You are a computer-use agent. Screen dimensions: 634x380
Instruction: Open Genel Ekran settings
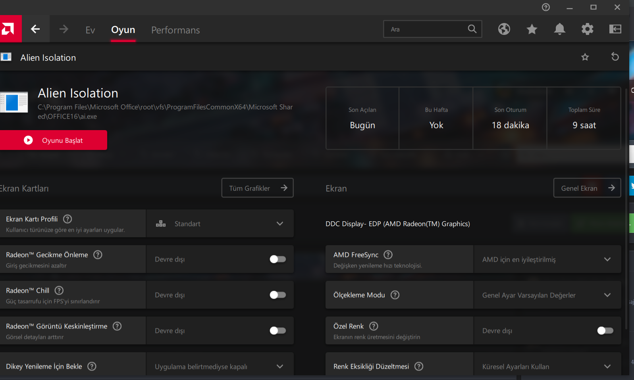[587, 188]
